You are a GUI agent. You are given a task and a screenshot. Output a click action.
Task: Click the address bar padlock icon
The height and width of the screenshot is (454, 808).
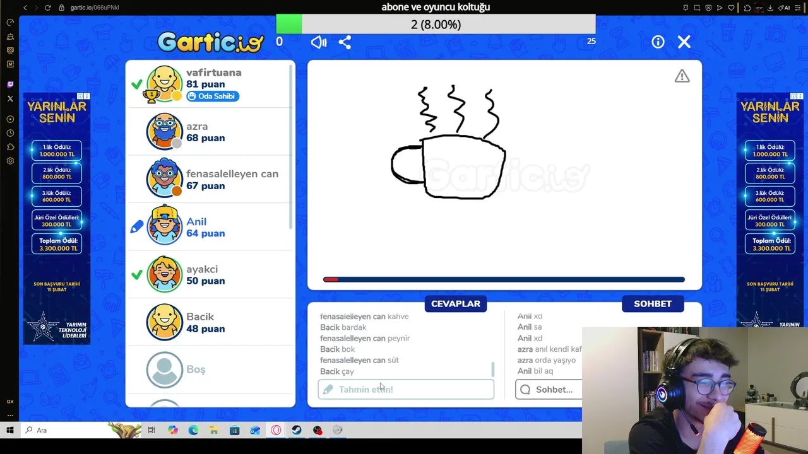tap(62, 8)
